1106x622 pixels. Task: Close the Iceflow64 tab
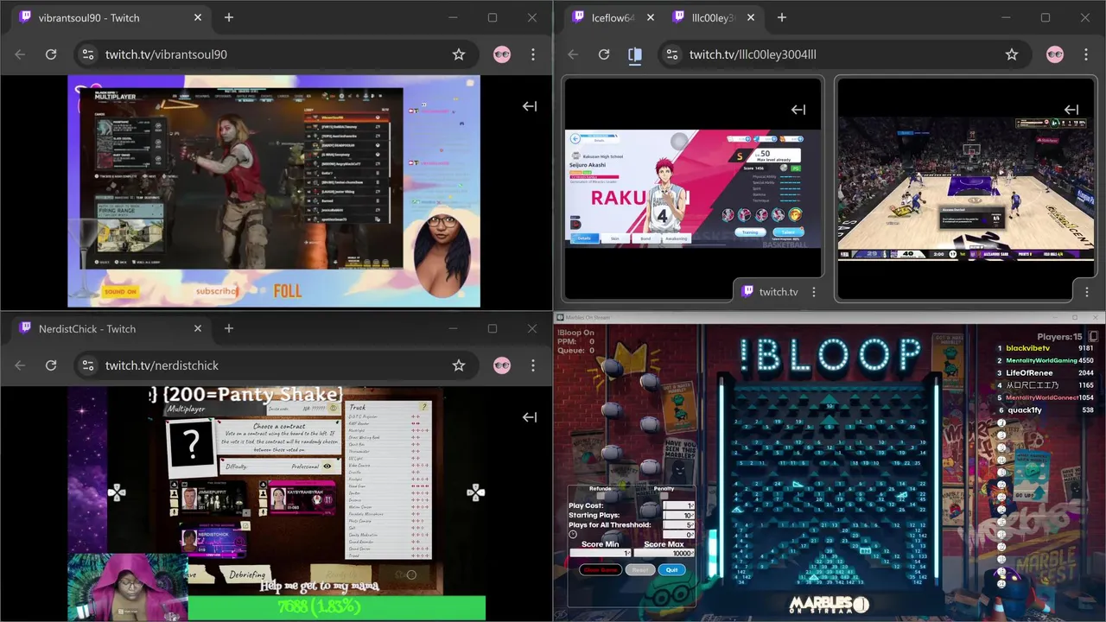[x=651, y=17]
